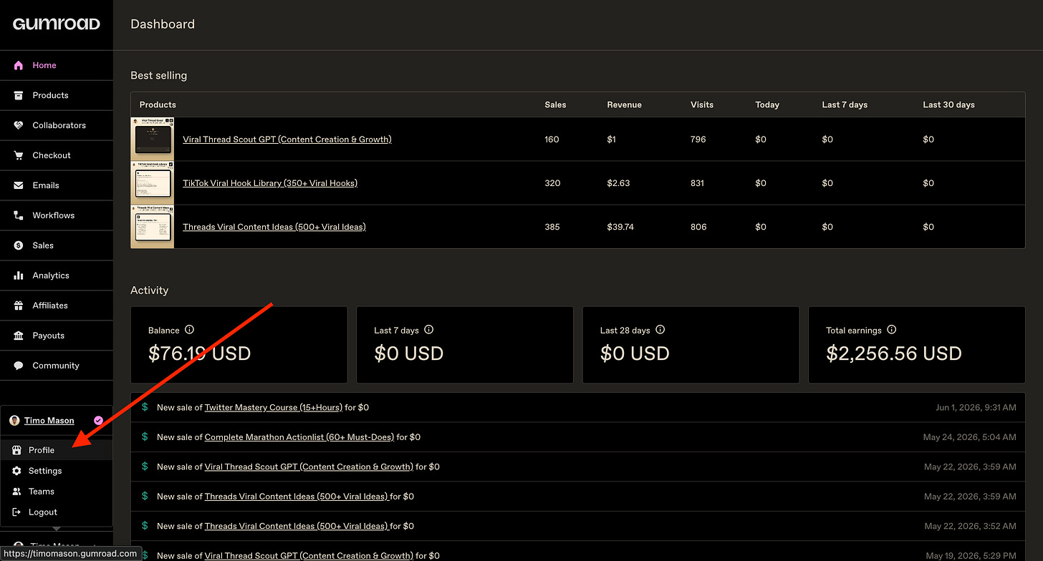
Task: Open the Sales page
Action: tap(57, 245)
